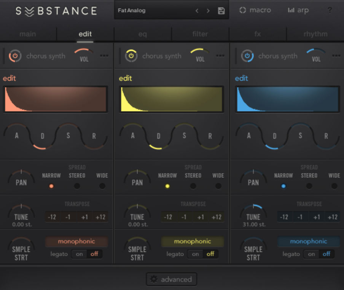
Task: Open three-dot menu of the orange layer
Action: click(x=104, y=56)
